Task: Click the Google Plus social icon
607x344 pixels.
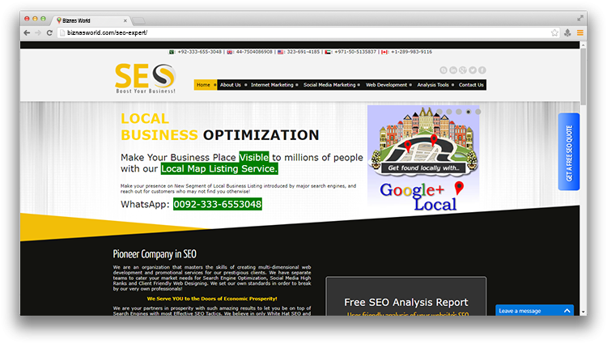Action: (463, 70)
